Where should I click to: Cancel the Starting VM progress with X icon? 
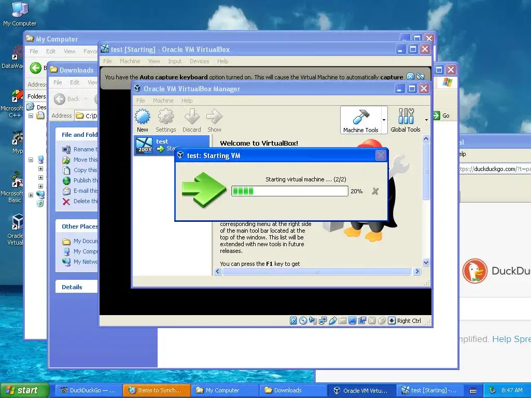click(375, 191)
